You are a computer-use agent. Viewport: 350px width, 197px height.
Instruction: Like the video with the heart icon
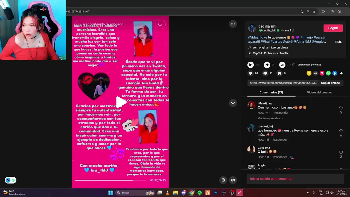click(250, 73)
